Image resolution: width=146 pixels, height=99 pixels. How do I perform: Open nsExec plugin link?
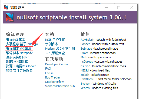point(85,66)
